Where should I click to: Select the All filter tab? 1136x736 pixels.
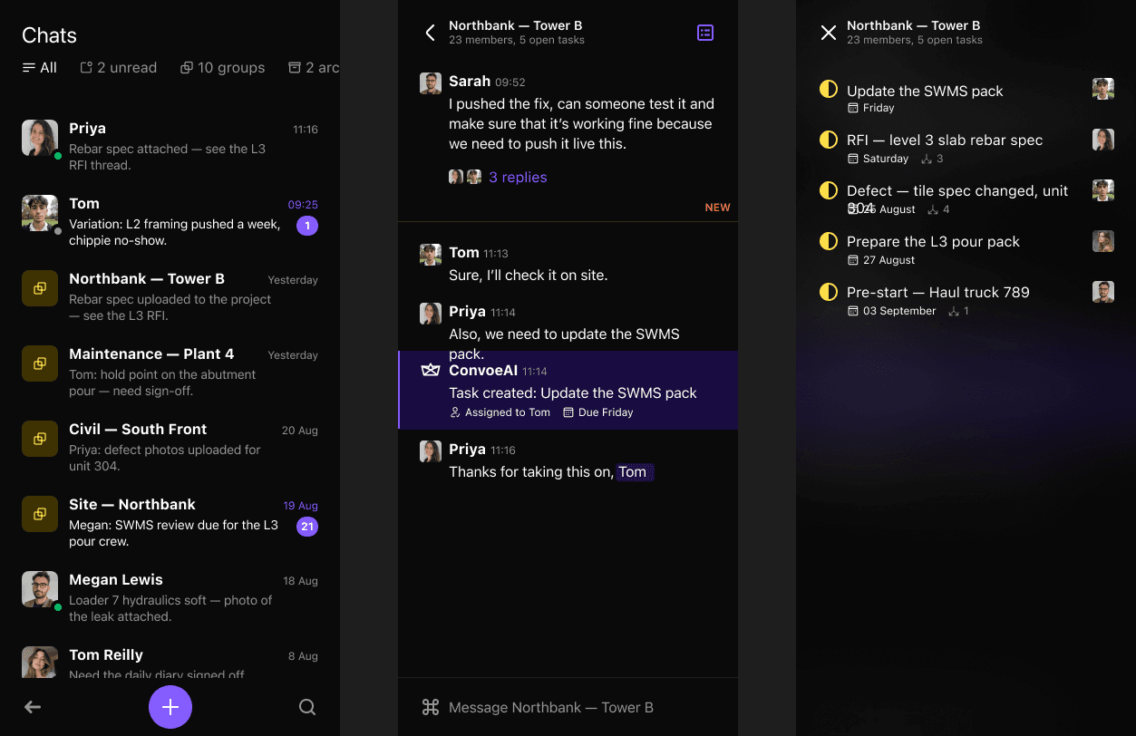[39, 68]
